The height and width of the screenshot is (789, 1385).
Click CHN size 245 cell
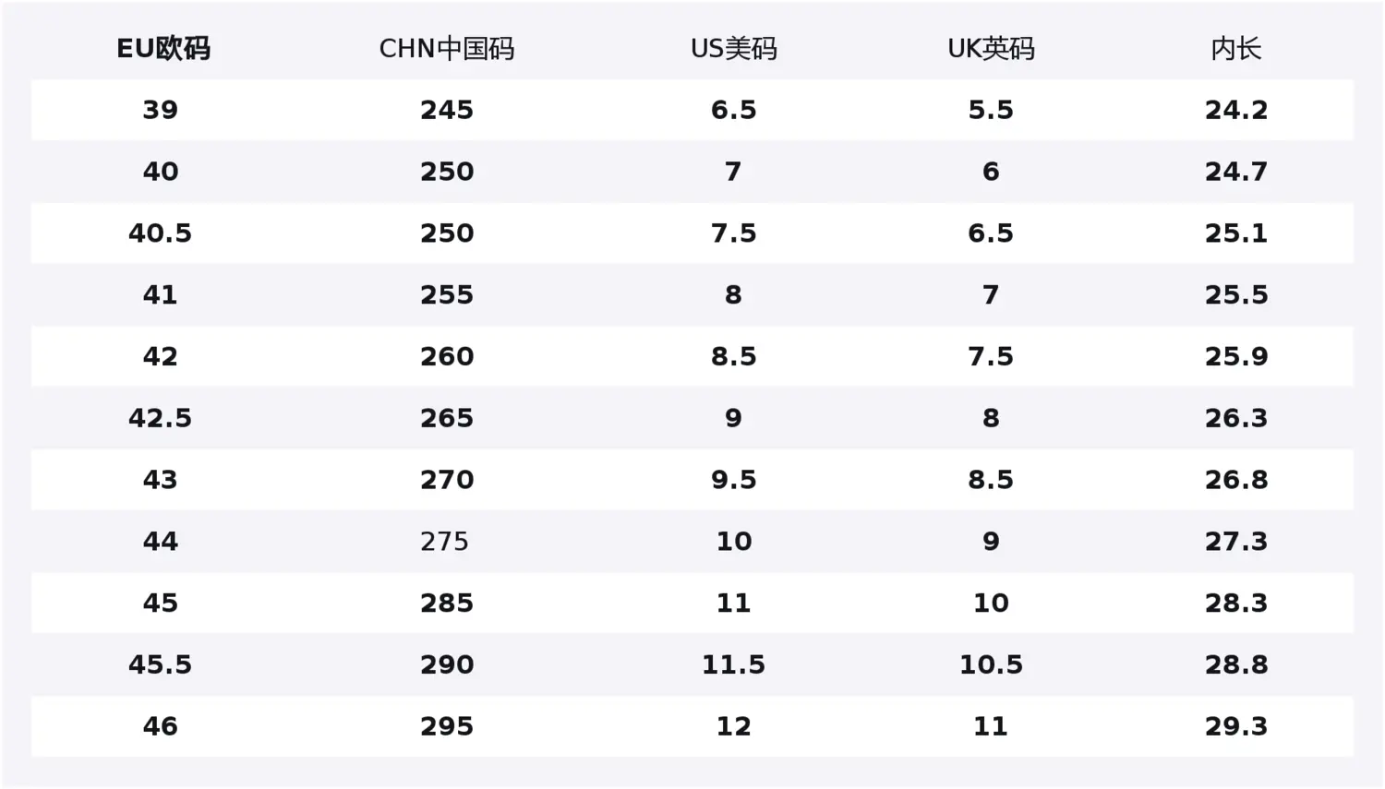pyautogui.click(x=447, y=110)
